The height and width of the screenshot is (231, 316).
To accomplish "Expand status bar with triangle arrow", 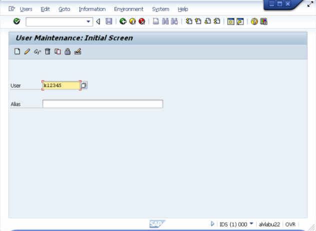I will (212, 223).
